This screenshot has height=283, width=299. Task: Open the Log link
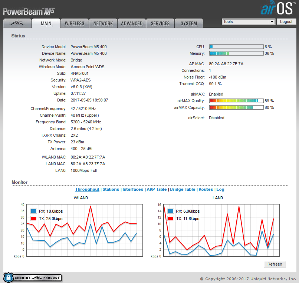(x=220, y=189)
